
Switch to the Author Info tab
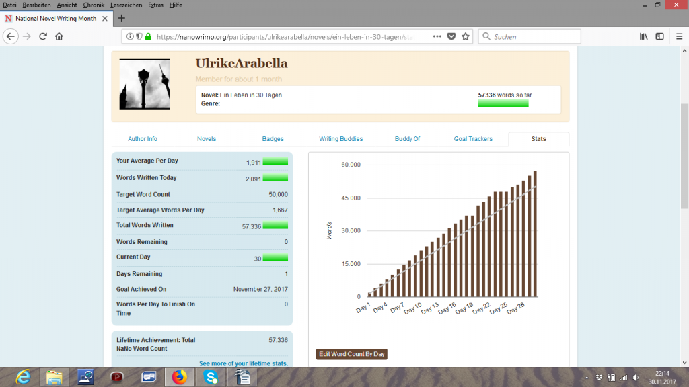click(x=143, y=138)
